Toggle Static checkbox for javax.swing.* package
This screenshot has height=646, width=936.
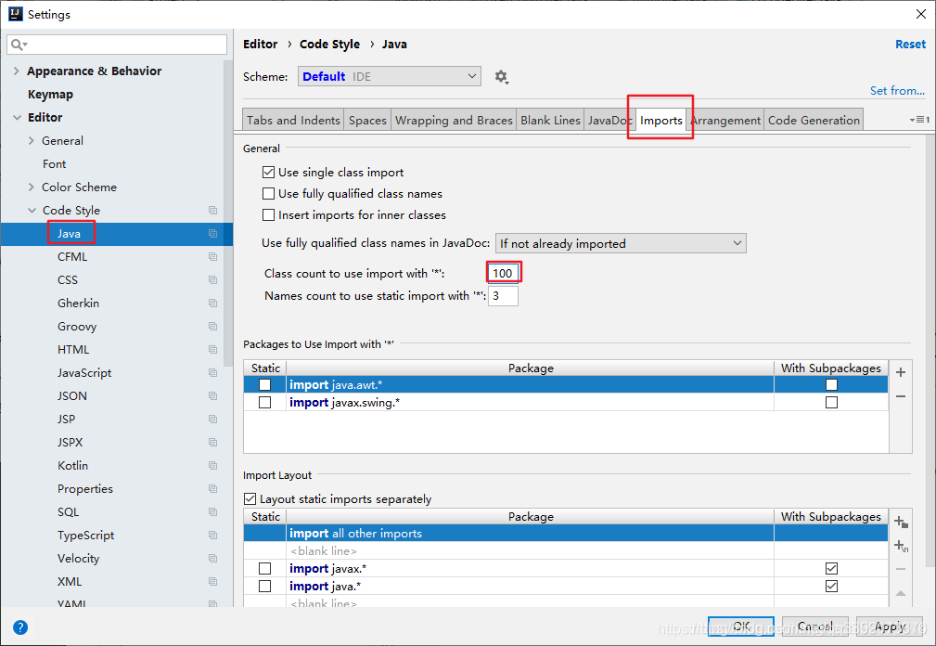pos(265,403)
